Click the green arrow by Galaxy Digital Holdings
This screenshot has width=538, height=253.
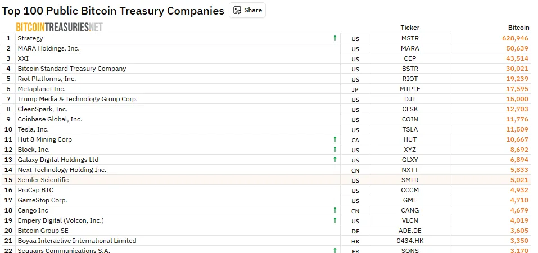(x=335, y=160)
